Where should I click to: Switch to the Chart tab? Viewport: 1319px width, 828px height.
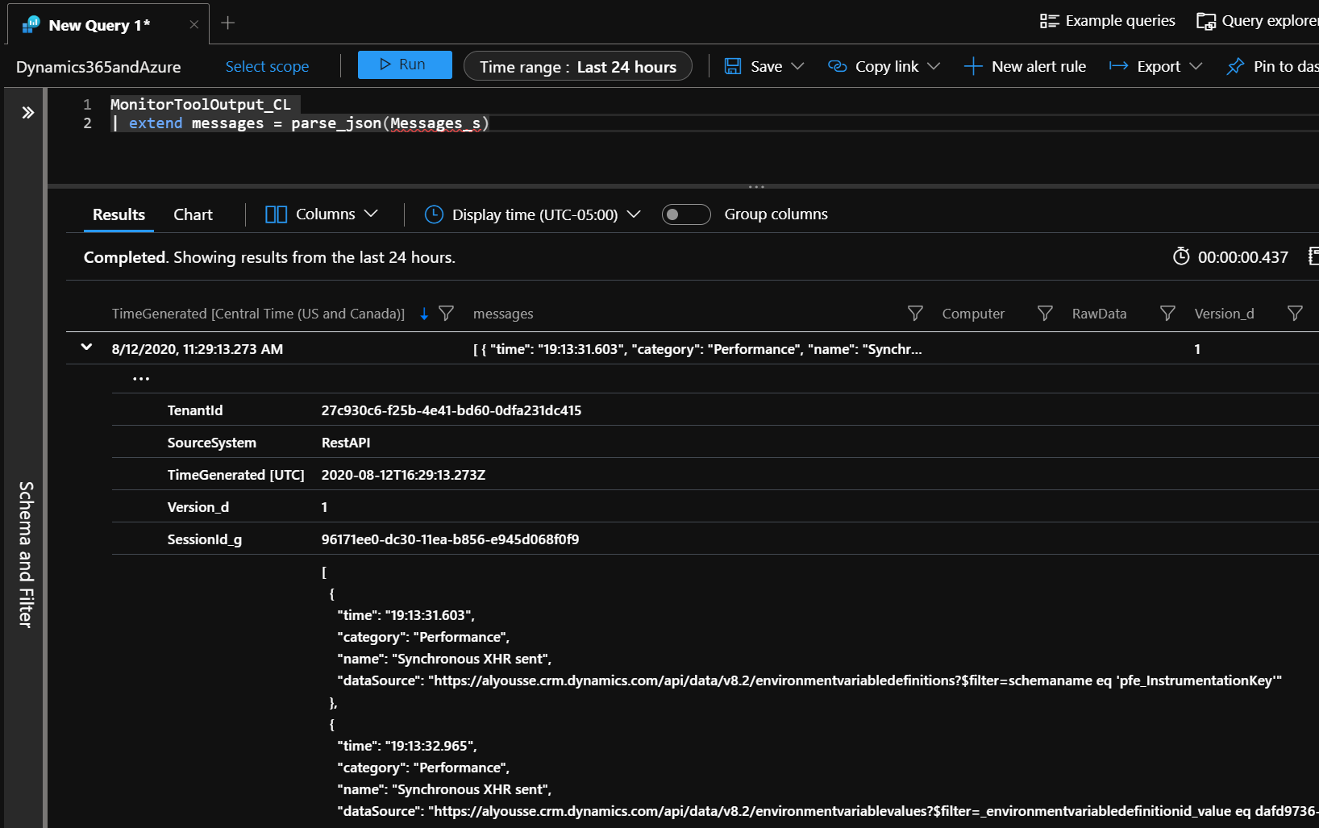(x=193, y=214)
